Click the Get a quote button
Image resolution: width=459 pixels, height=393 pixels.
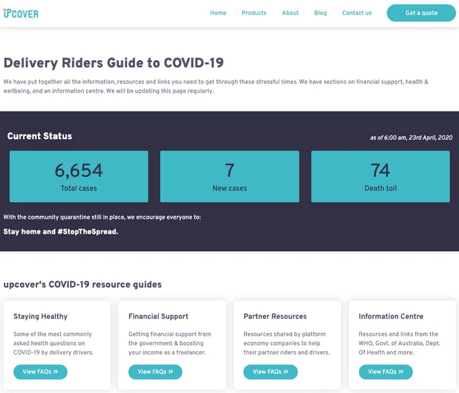[421, 13]
